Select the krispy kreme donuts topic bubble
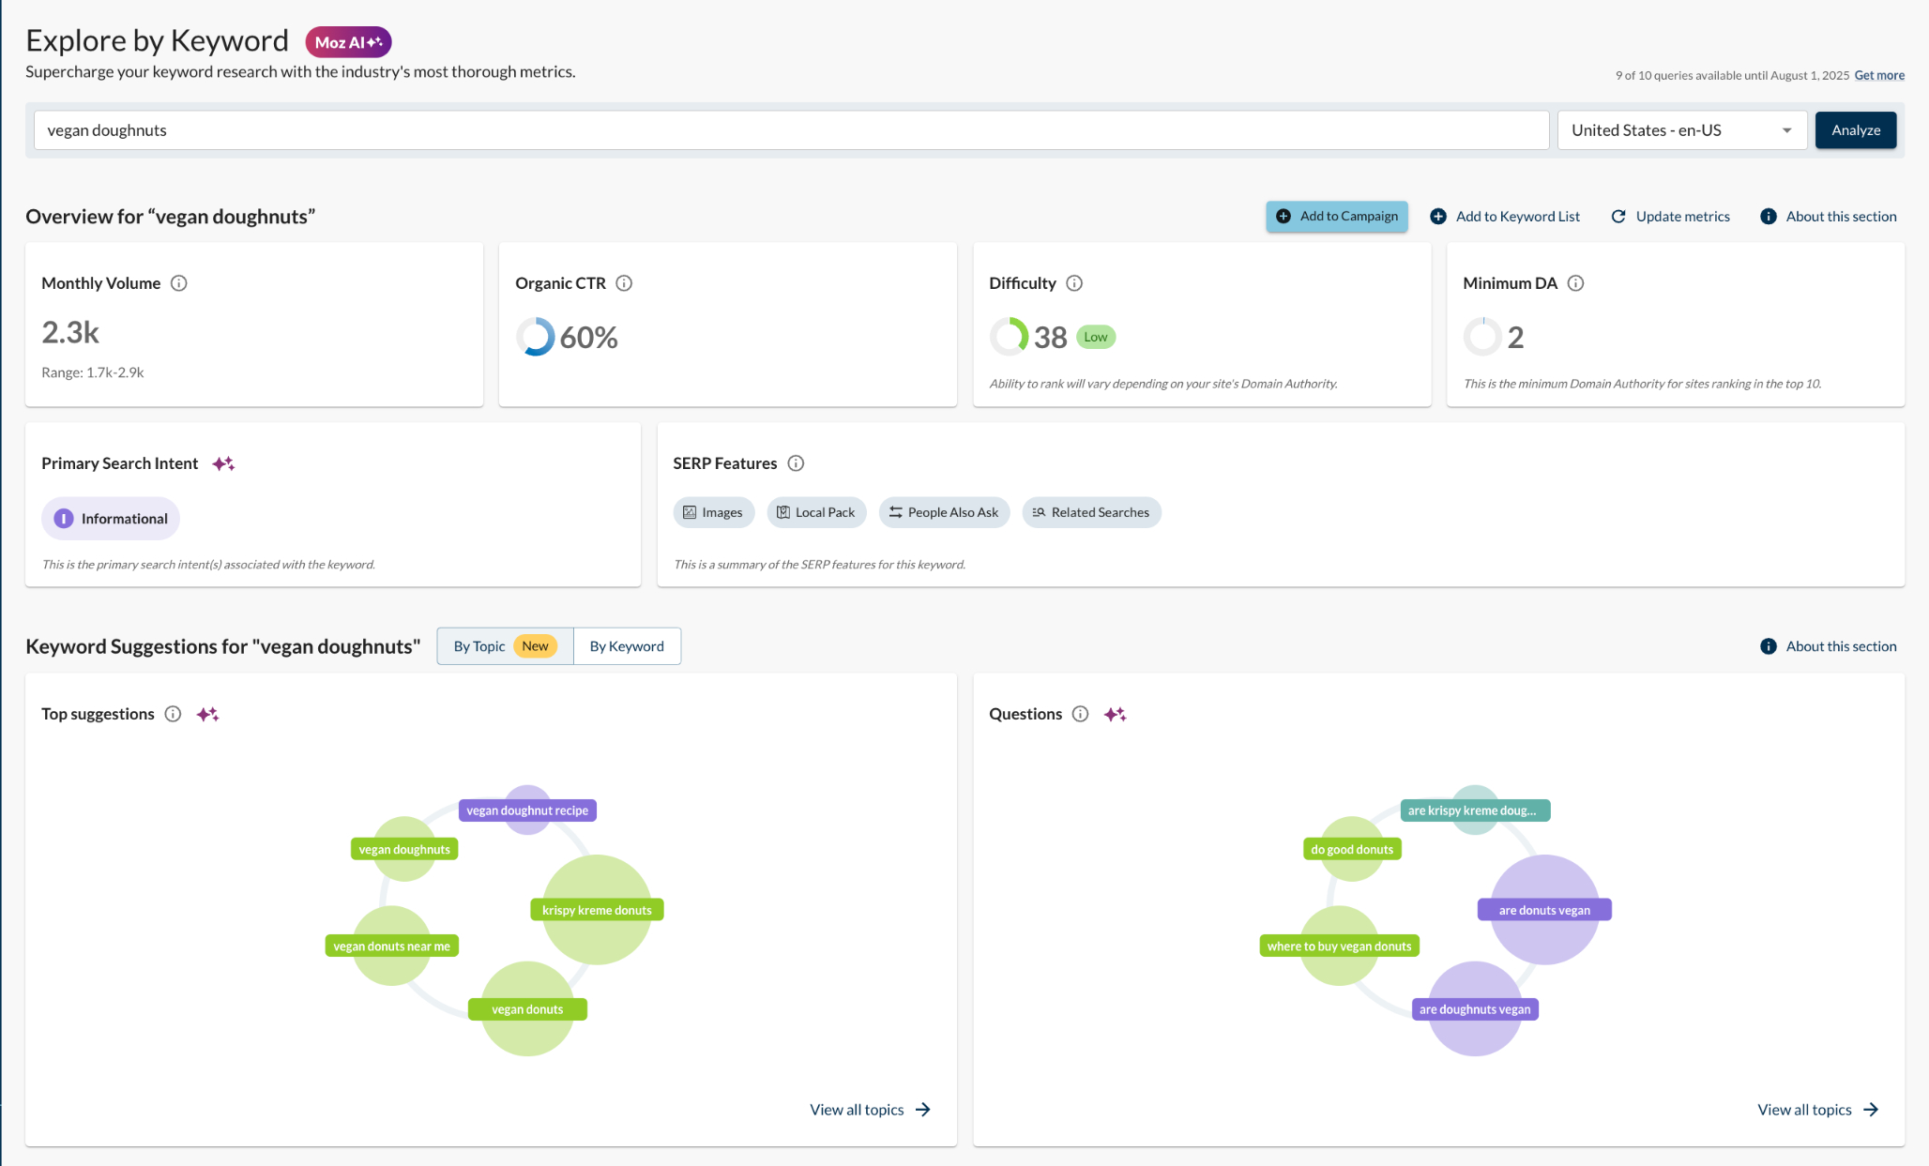This screenshot has height=1166, width=1929. coord(597,910)
